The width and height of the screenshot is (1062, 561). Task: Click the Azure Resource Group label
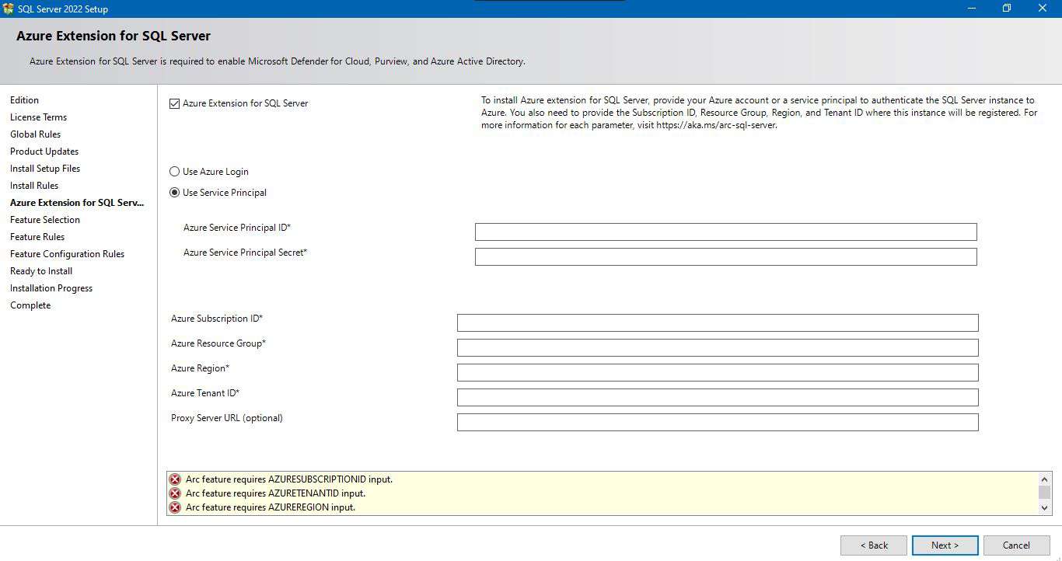pyautogui.click(x=218, y=343)
